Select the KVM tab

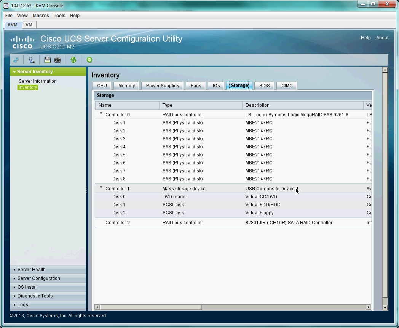(13, 25)
